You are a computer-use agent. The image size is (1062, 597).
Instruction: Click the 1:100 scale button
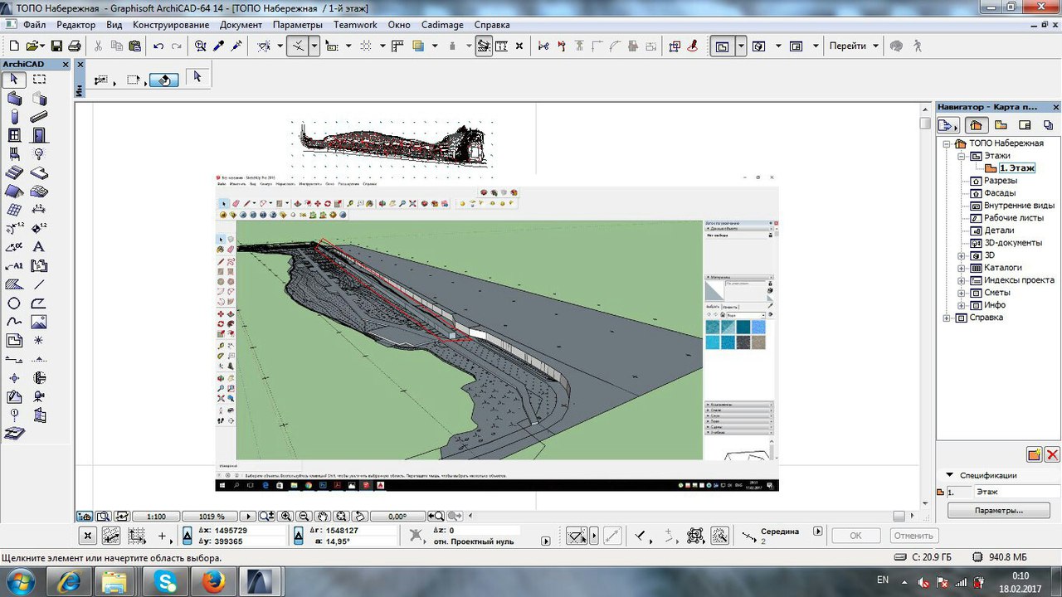[155, 517]
